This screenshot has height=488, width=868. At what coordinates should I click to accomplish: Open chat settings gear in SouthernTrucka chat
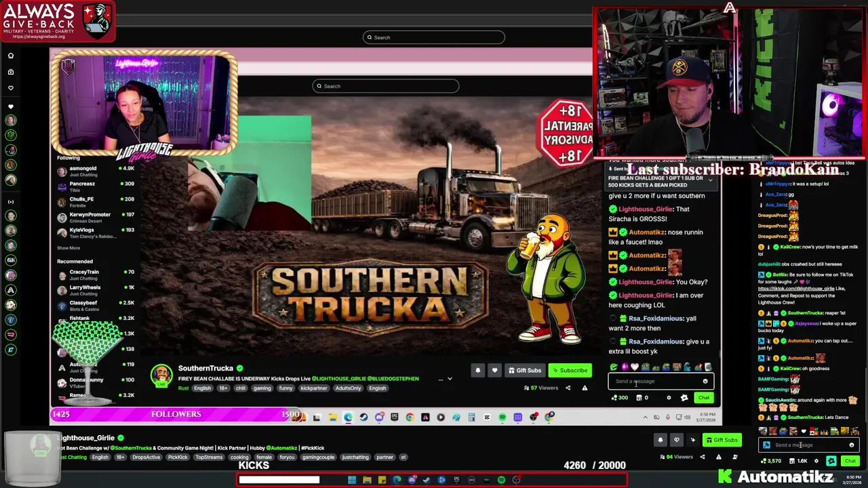(669, 398)
